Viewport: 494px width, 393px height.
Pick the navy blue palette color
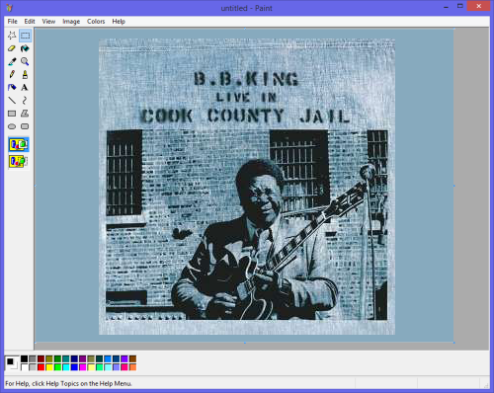74,358
